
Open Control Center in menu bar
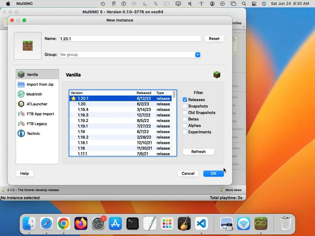(254, 4)
